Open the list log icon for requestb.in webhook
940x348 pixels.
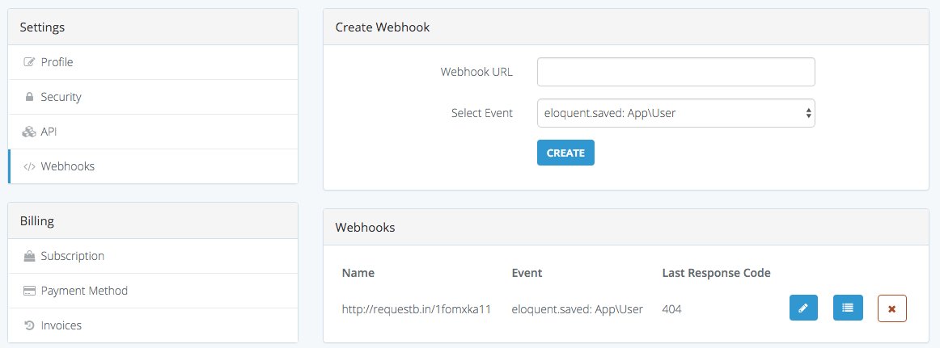(x=848, y=308)
